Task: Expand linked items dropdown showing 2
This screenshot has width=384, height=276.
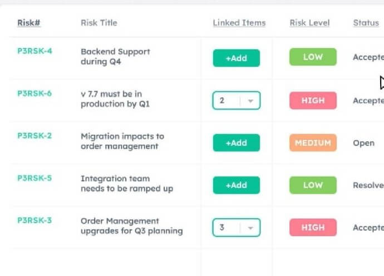Action: 228,101
